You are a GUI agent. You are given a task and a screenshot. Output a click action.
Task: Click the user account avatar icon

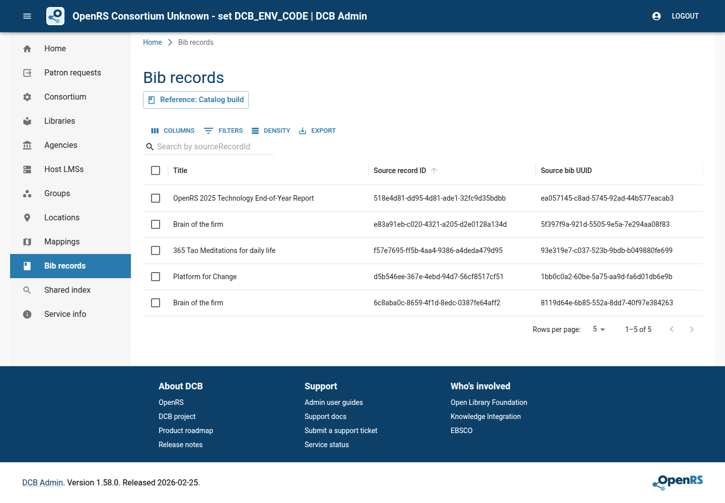[657, 16]
